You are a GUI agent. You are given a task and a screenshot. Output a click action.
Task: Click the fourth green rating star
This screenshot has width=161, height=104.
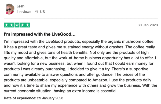point(22,25)
